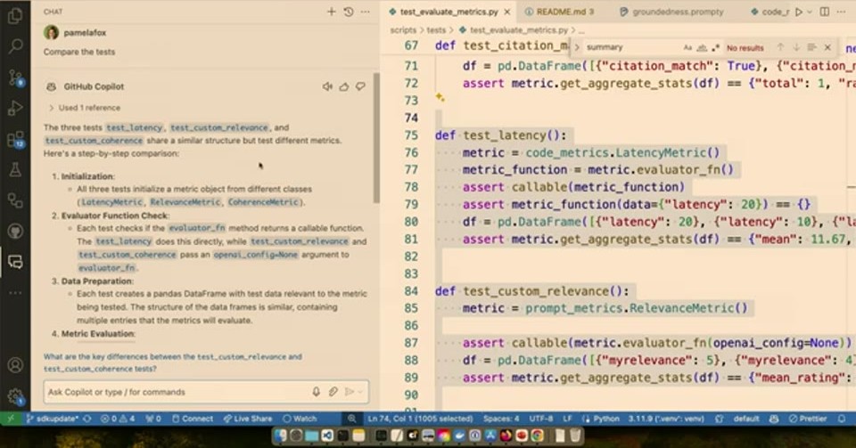Toggle regular expression search in find widget

[716, 48]
